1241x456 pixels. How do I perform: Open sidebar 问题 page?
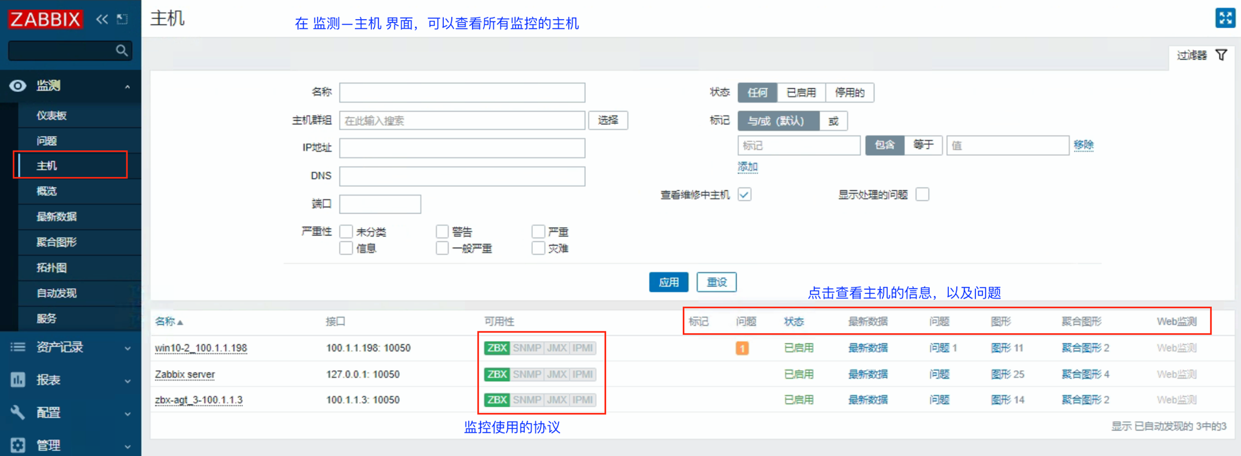click(47, 141)
